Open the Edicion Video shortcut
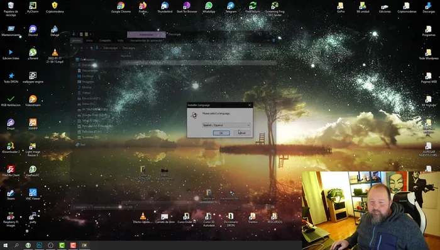The image size is (440, 250). coord(11,55)
